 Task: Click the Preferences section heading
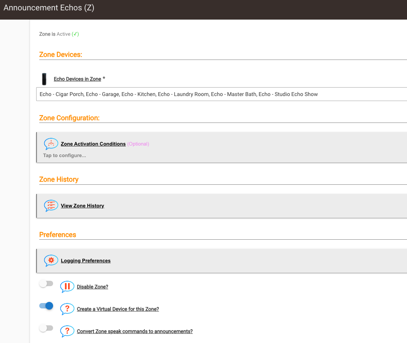58,235
